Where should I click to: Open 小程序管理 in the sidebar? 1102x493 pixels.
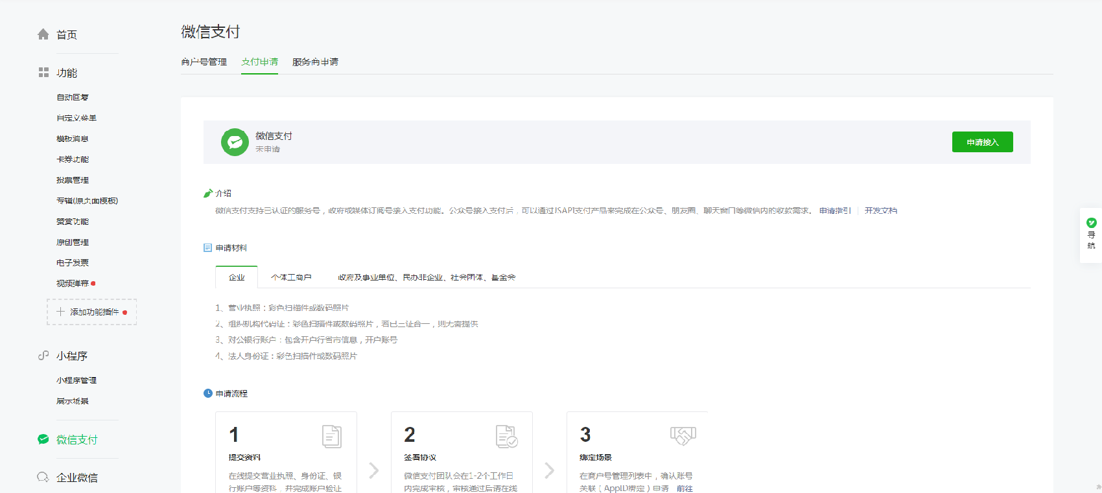click(x=76, y=380)
